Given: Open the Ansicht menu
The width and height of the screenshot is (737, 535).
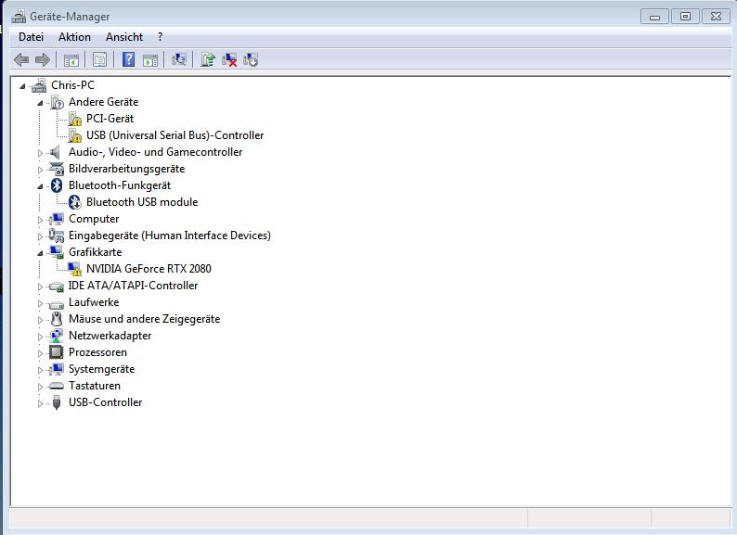Looking at the screenshot, I should click(x=124, y=37).
